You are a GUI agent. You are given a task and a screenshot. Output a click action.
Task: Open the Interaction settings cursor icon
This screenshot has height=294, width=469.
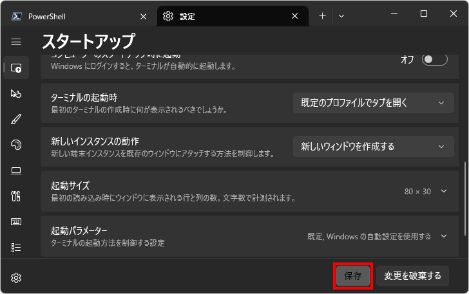(16, 93)
